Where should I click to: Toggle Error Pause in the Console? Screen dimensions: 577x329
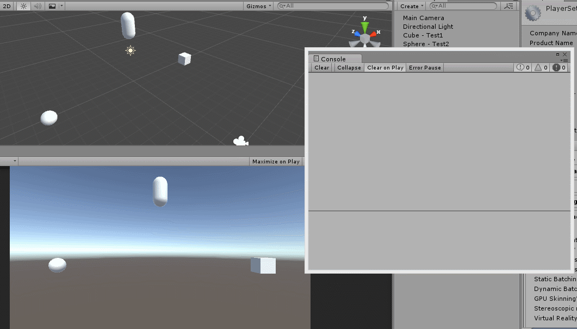[425, 67]
